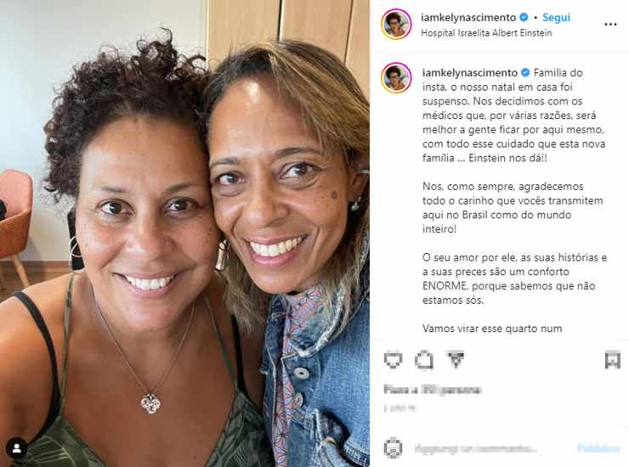629x467 pixels.
Task: Click verified badge in caption username
Action: click(525, 72)
